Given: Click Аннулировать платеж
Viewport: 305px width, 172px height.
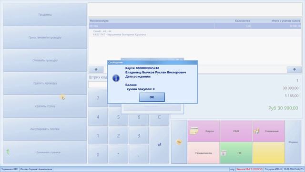Looking at the screenshot, I should tap(45, 129).
